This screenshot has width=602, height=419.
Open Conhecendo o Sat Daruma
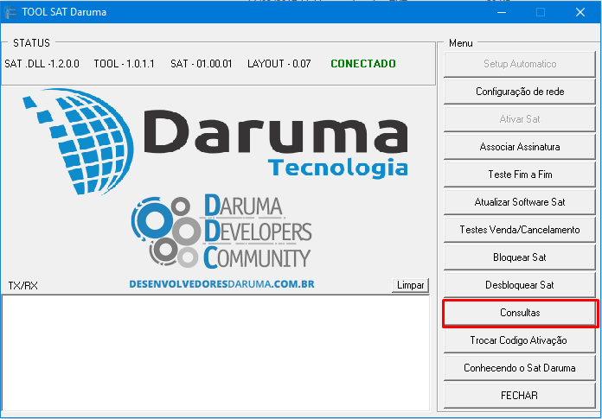point(520,368)
